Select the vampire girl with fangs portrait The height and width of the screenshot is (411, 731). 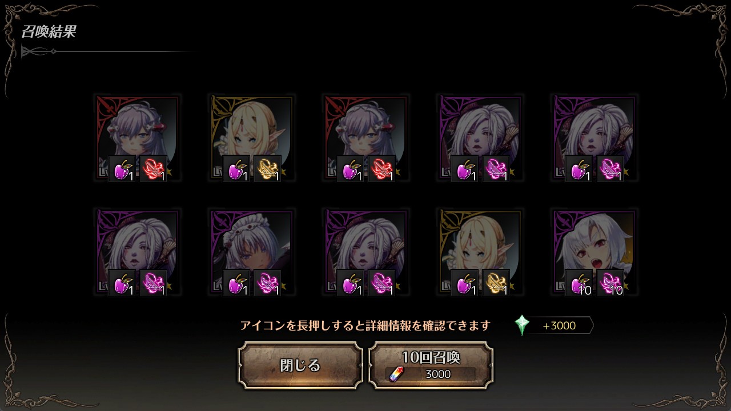tap(595, 252)
